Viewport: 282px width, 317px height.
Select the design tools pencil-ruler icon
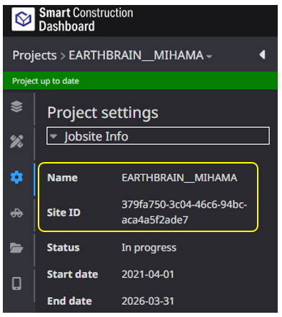tap(16, 141)
